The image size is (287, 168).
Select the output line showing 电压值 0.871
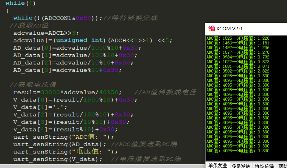coord(238,67)
